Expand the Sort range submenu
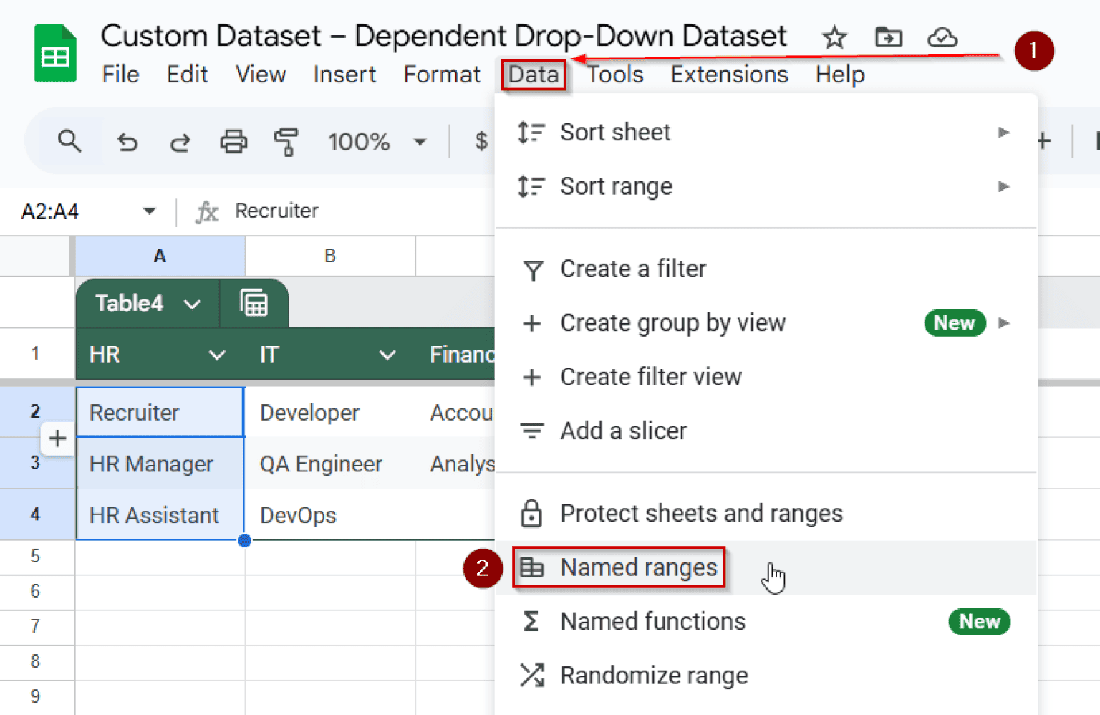Screen dimensions: 1100x715 tap(1004, 186)
